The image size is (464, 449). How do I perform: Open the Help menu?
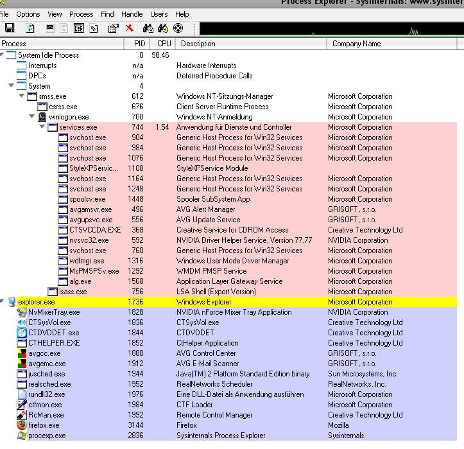(x=182, y=14)
